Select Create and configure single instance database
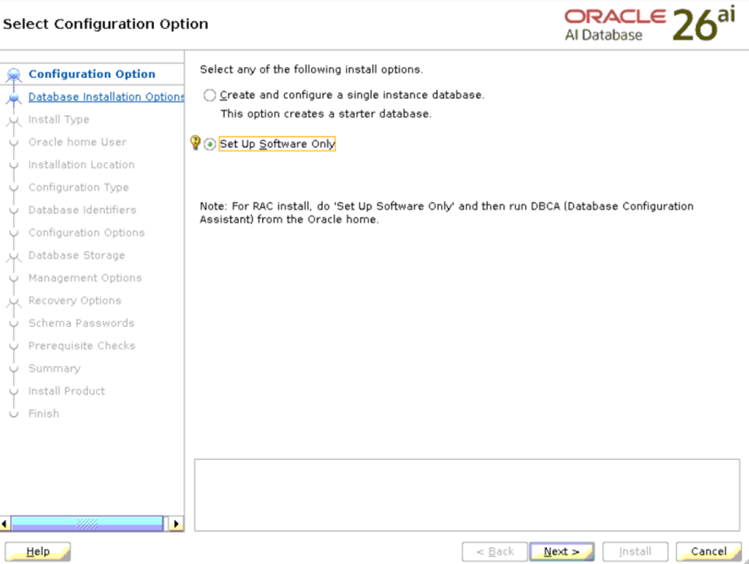The image size is (749, 564). [210, 96]
